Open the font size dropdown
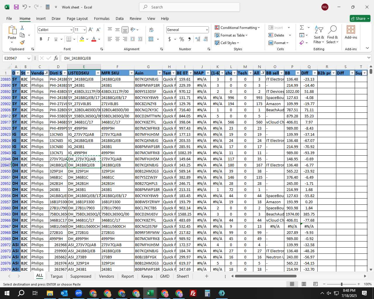The width and height of the screenshot is (374, 299). pyautogui.click(x=84, y=30)
